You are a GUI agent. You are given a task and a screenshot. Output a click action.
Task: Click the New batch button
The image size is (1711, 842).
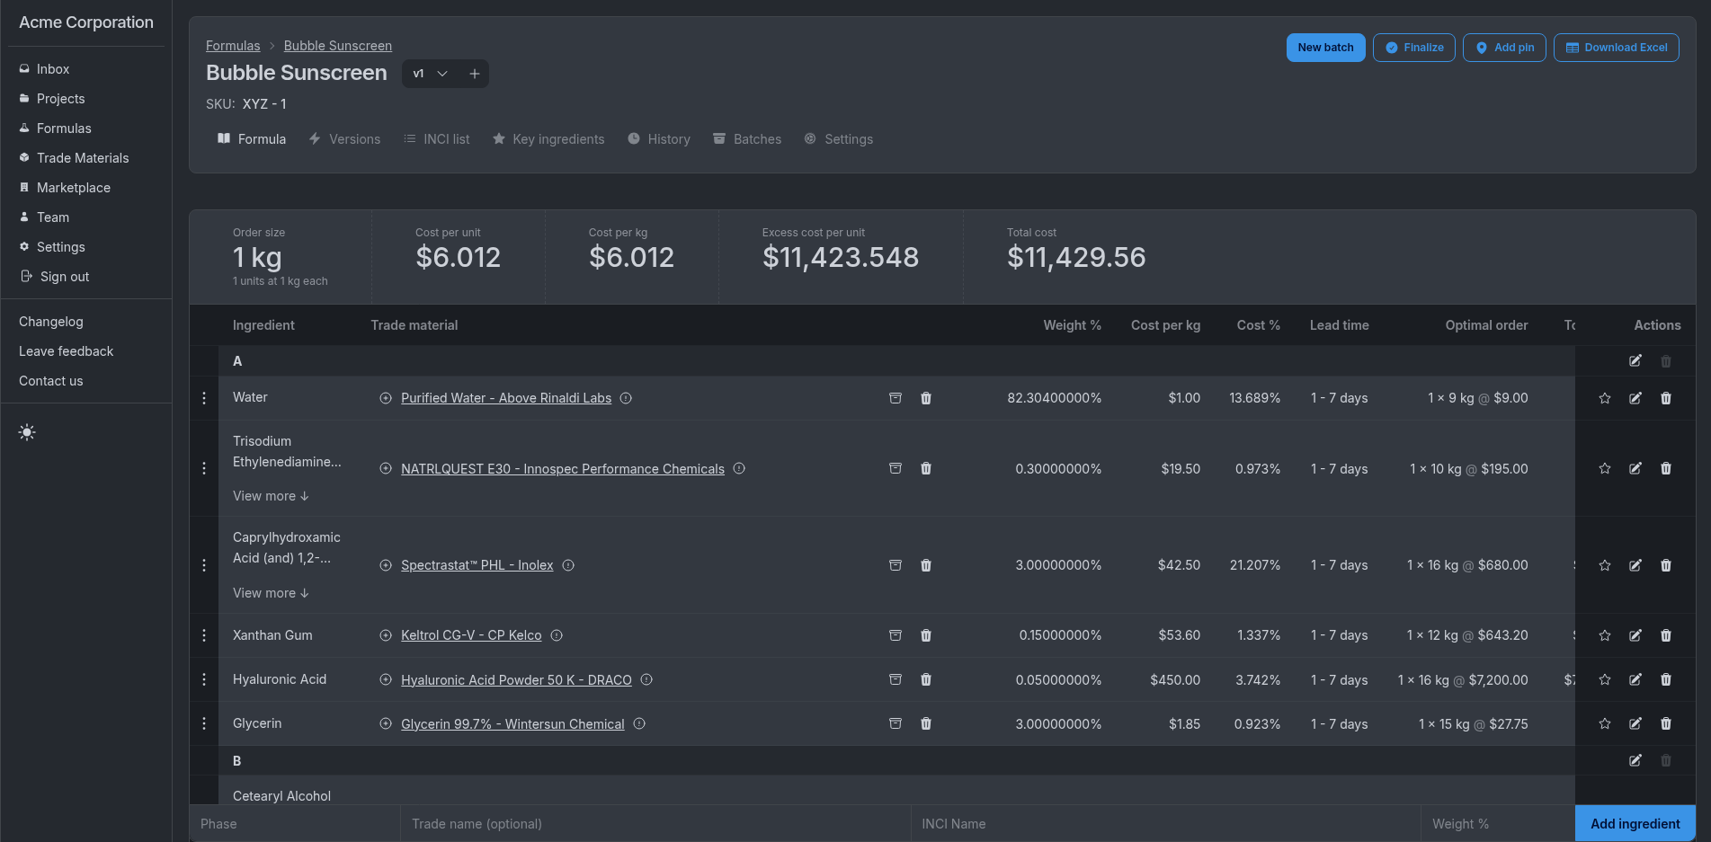pos(1325,48)
